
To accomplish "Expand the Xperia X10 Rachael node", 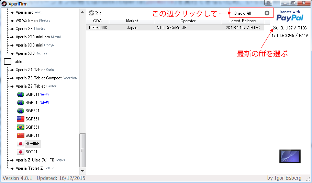I will coord(32,53).
